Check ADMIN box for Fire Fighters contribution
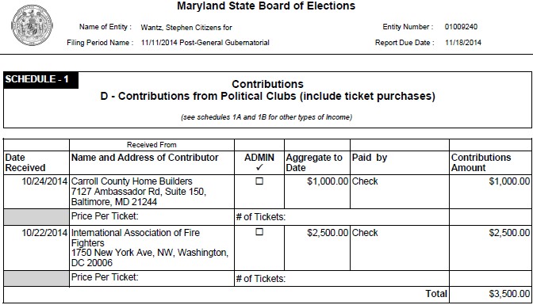Screen dimensions: 533x305 click(x=259, y=232)
